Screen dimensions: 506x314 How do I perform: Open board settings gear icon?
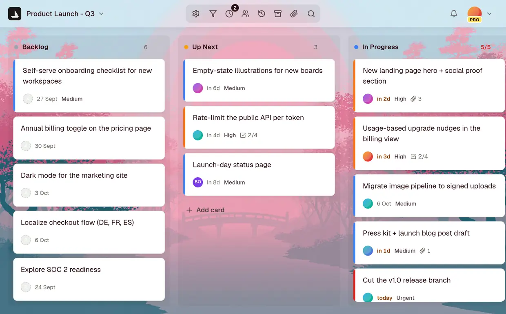click(196, 14)
